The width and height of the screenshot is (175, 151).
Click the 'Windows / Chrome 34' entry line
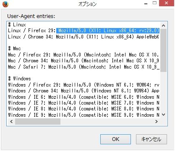pyautogui.click(x=84, y=91)
